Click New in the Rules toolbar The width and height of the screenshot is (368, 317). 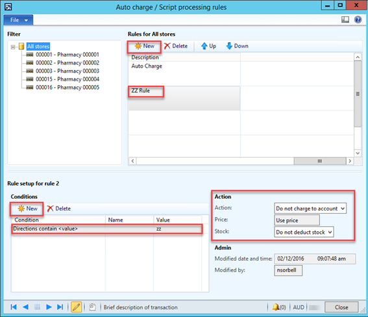144,46
